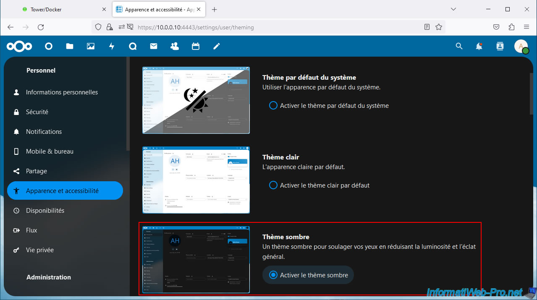Open the Calendar app icon
Image resolution: width=537 pixels, height=300 pixels.
[x=196, y=47]
